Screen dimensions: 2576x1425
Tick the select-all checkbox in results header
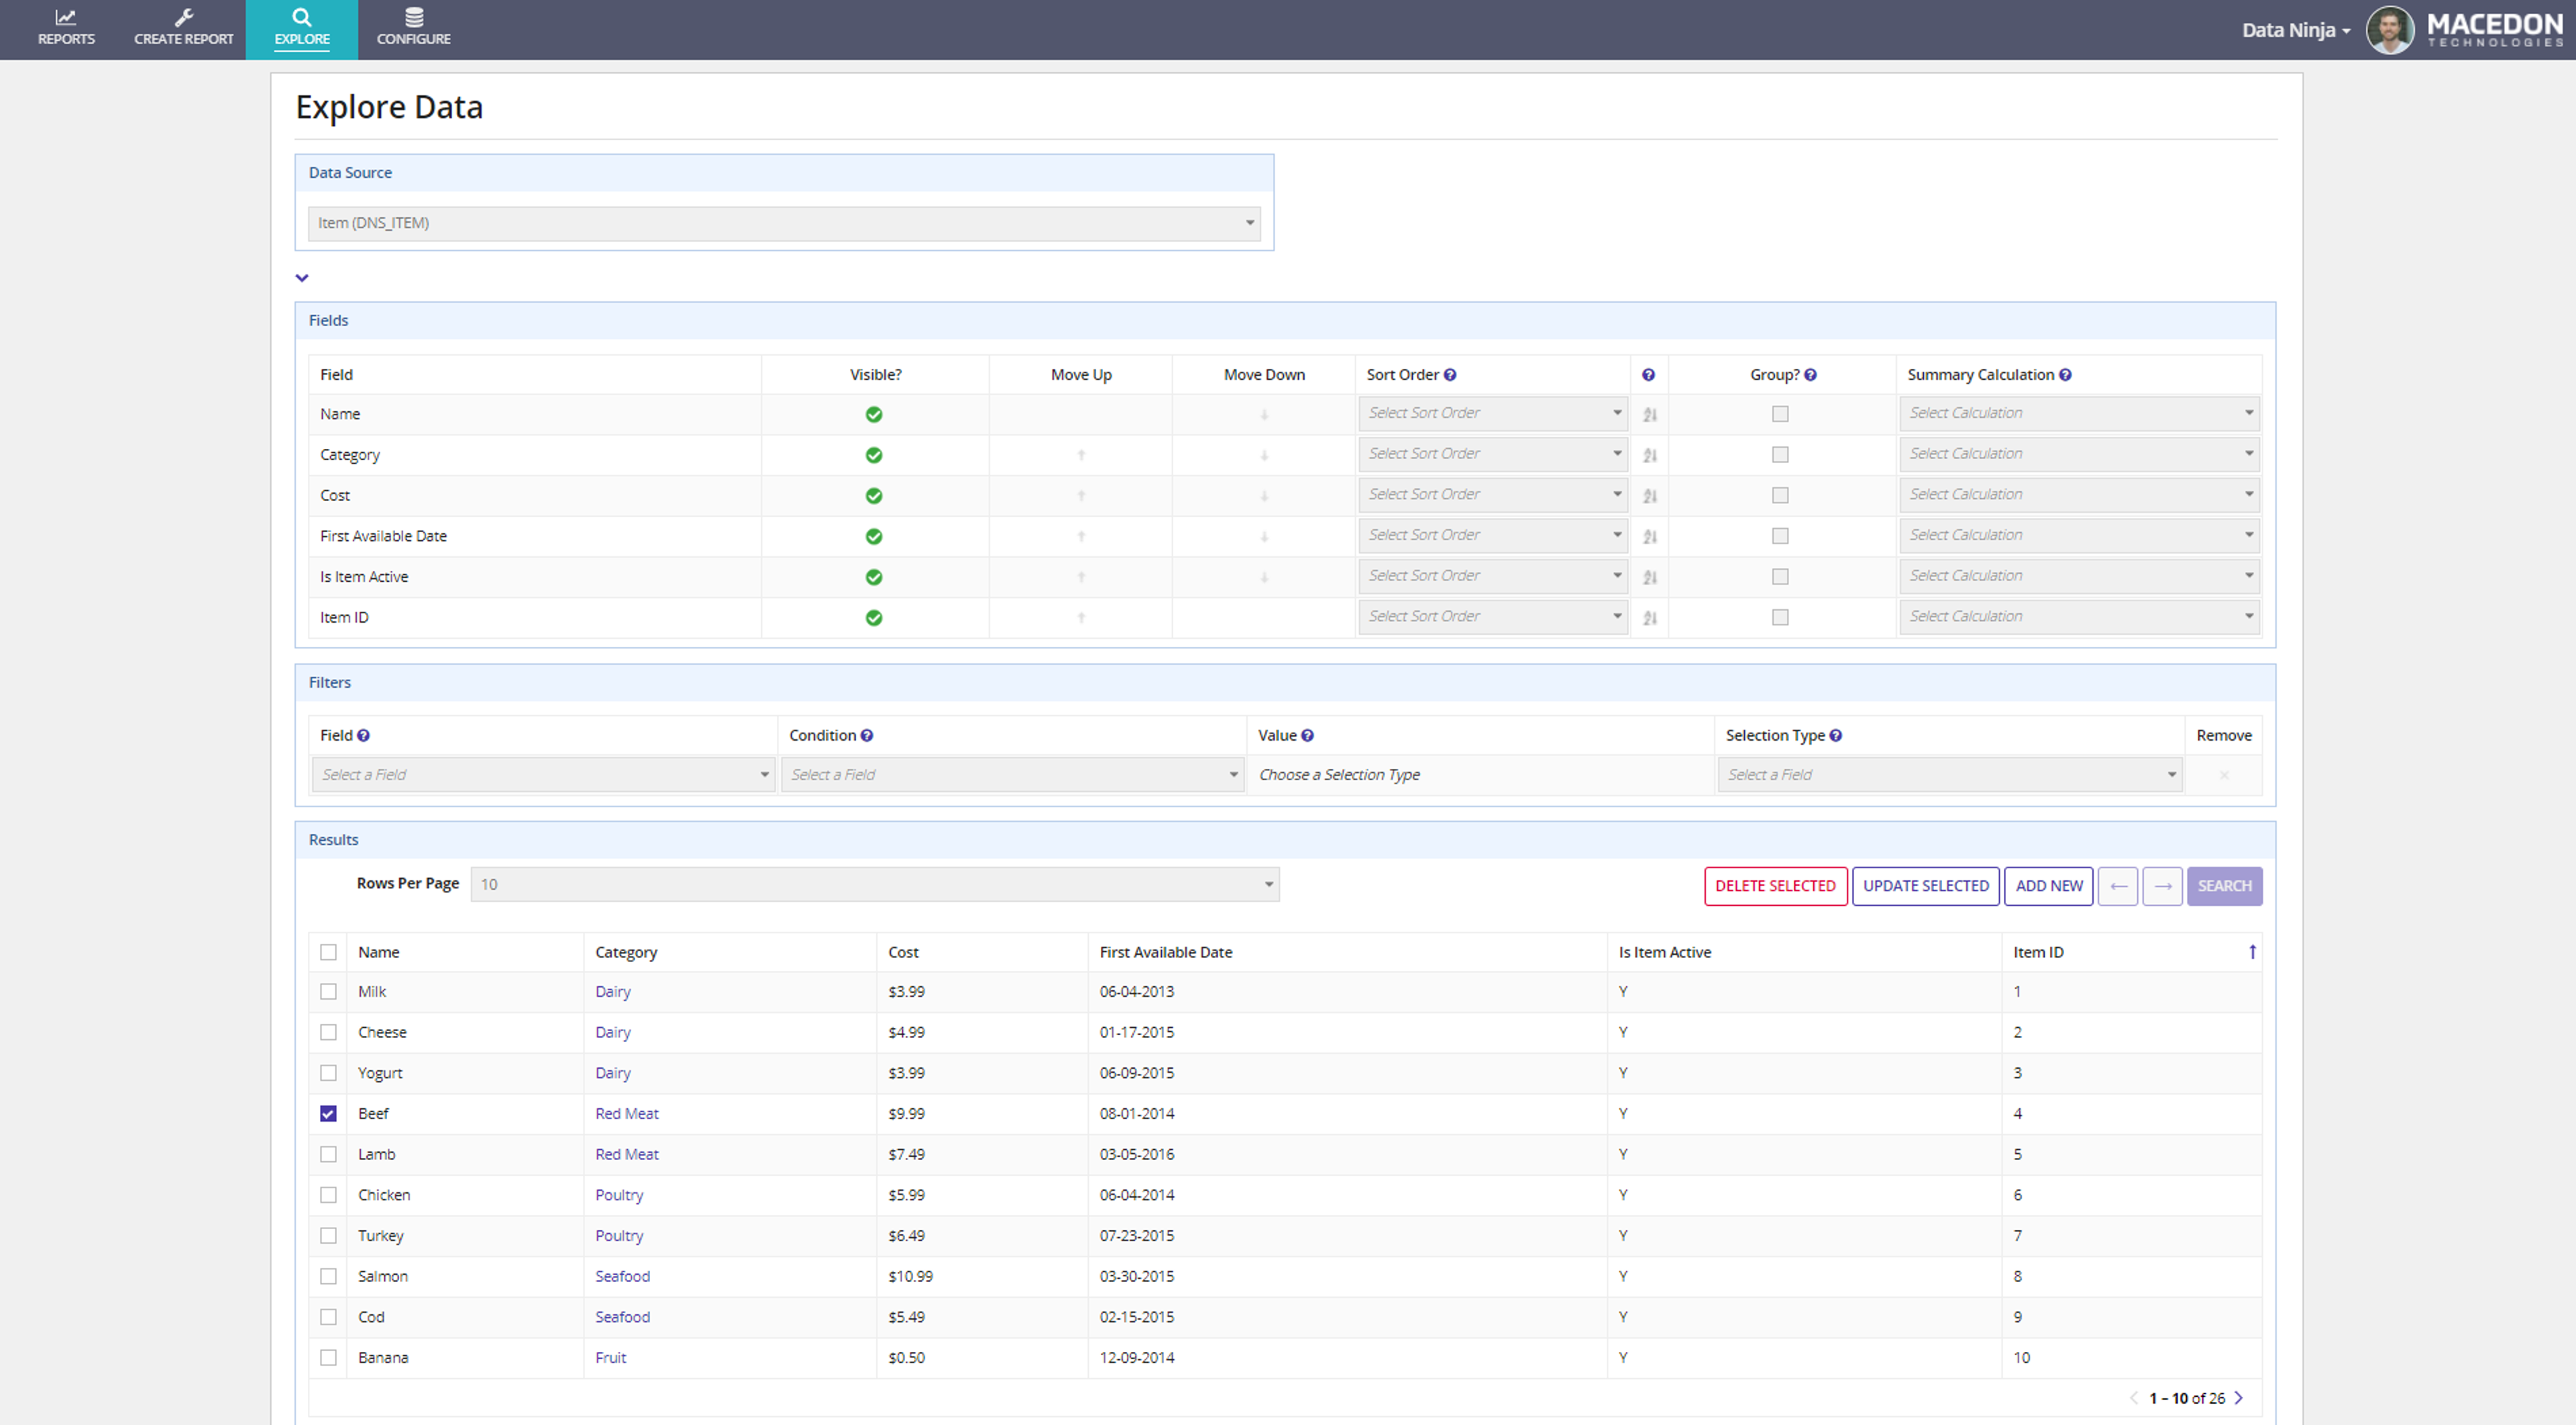328,952
